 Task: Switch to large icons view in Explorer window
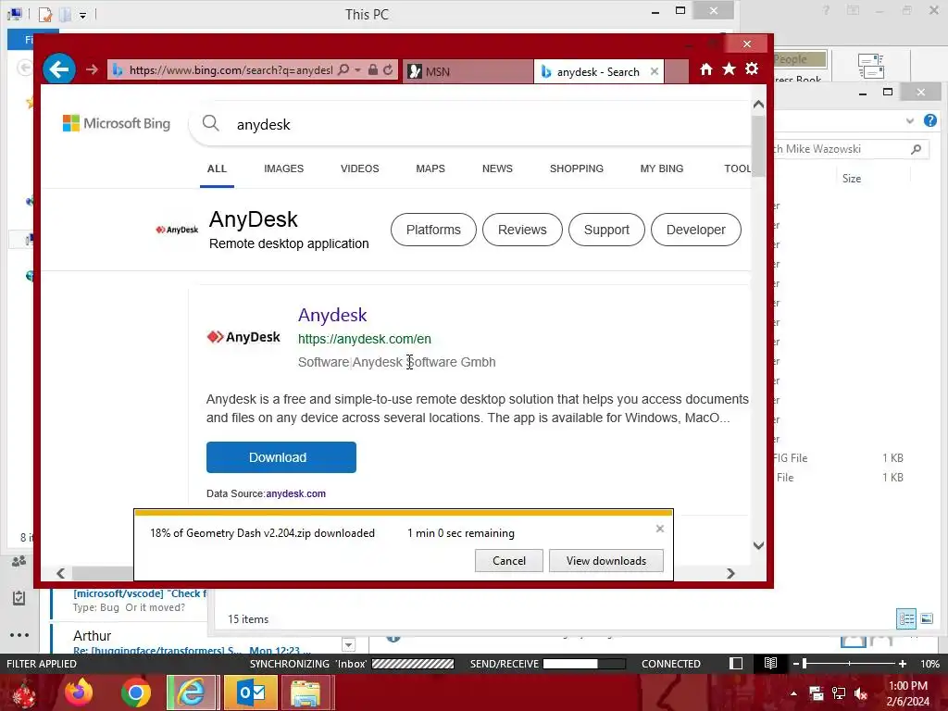click(926, 618)
